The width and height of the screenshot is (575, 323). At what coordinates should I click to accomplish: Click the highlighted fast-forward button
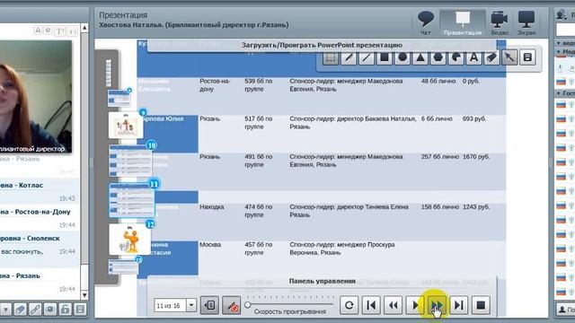click(437, 305)
